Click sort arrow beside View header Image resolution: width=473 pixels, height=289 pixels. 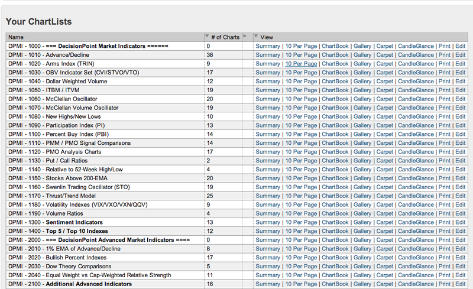(256, 36)
